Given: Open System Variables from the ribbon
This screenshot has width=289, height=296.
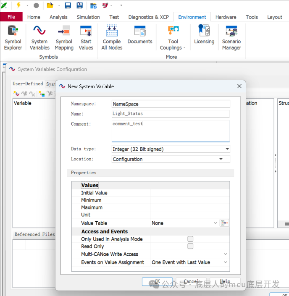Looking at the screenshot, I should [39, 37].
